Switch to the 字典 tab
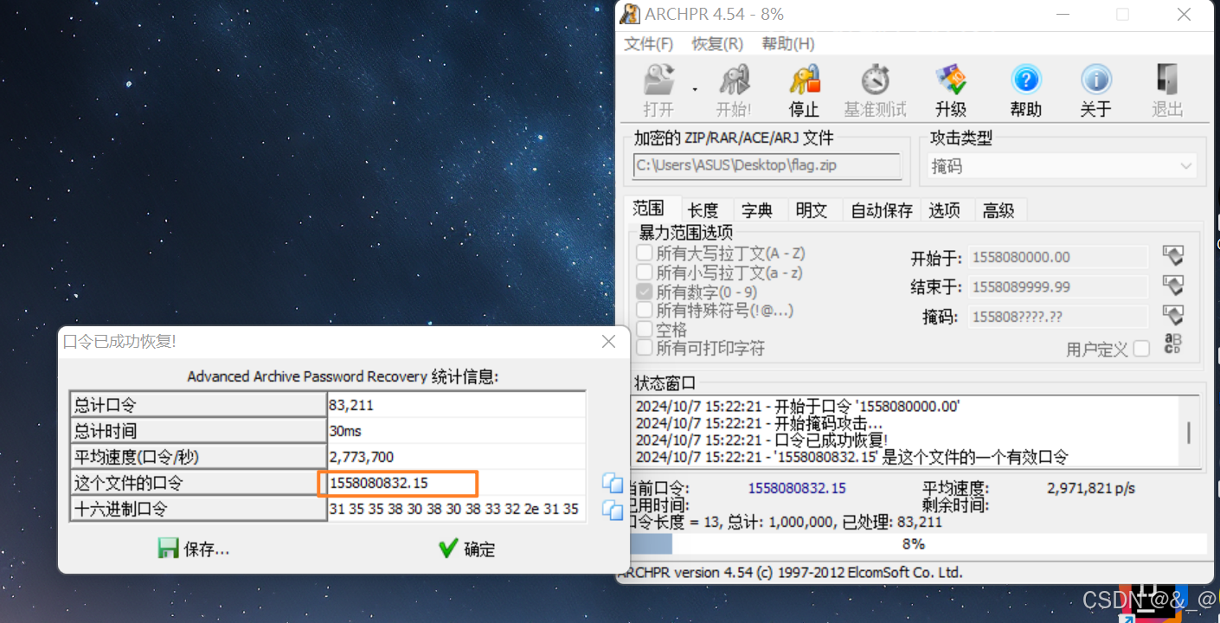Screen dimensions: 1220x623 point(757,210)
